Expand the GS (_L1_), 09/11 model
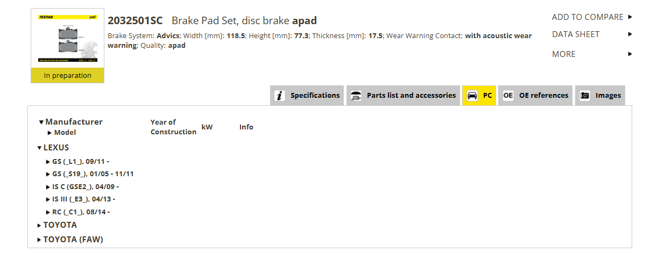The width and height of the screenshot is (658, 253). pyautogui.click(x=48, y=161)
